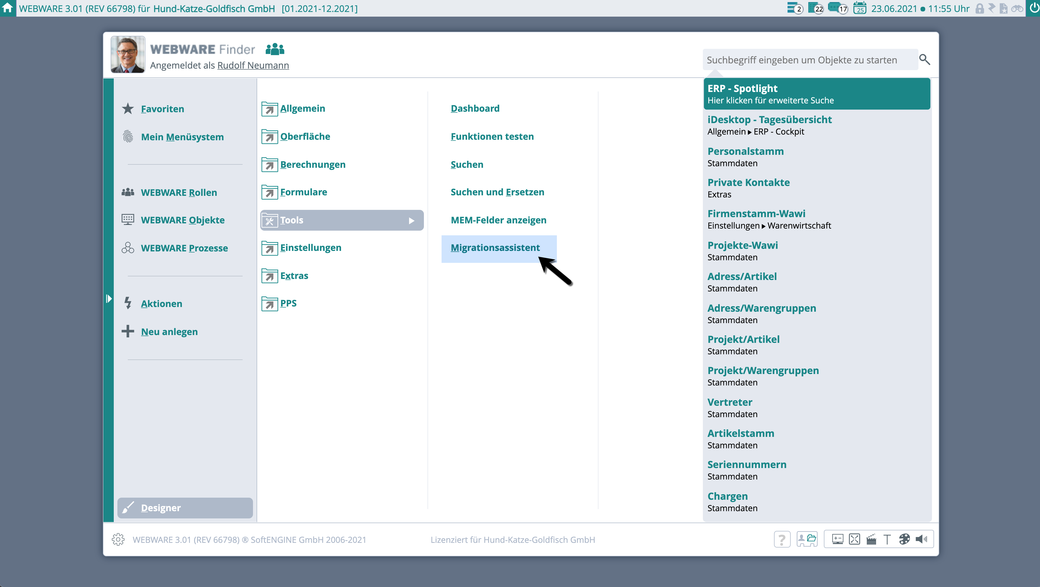Toggle the lock icon in top bar

pyautogui.click(x=979, y=9)
